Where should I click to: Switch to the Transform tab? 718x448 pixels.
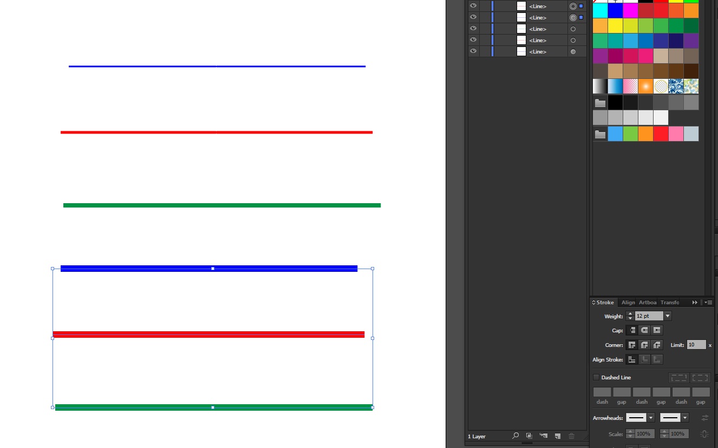(669, 302)
